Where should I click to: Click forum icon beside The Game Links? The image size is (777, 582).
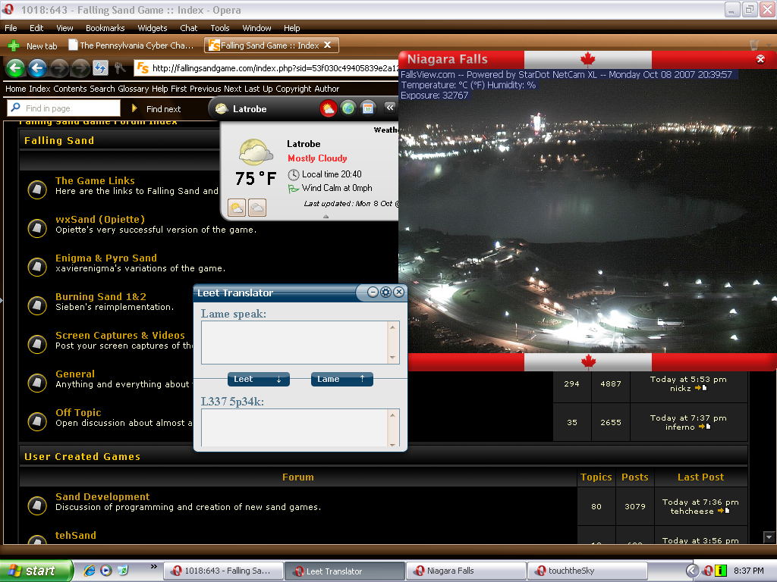point(37,189)
